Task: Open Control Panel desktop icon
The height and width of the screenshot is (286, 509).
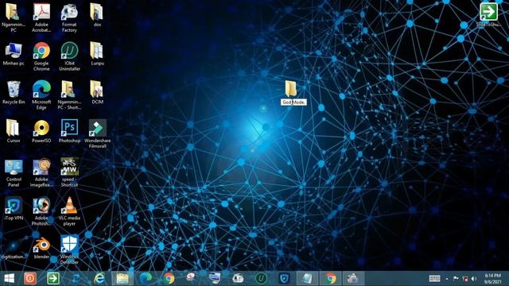Action: (14, 172)
